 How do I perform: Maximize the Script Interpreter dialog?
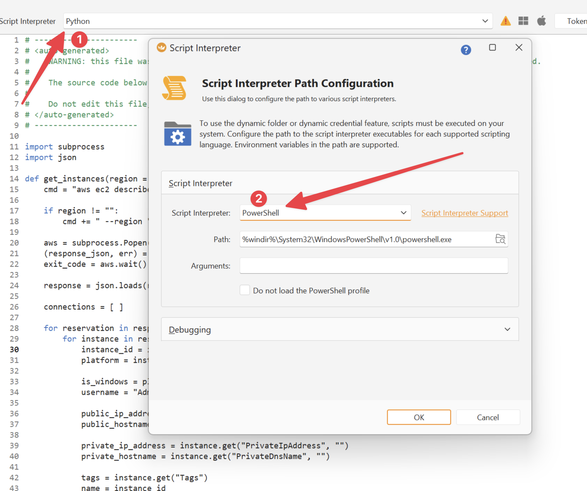coord(492,48)
